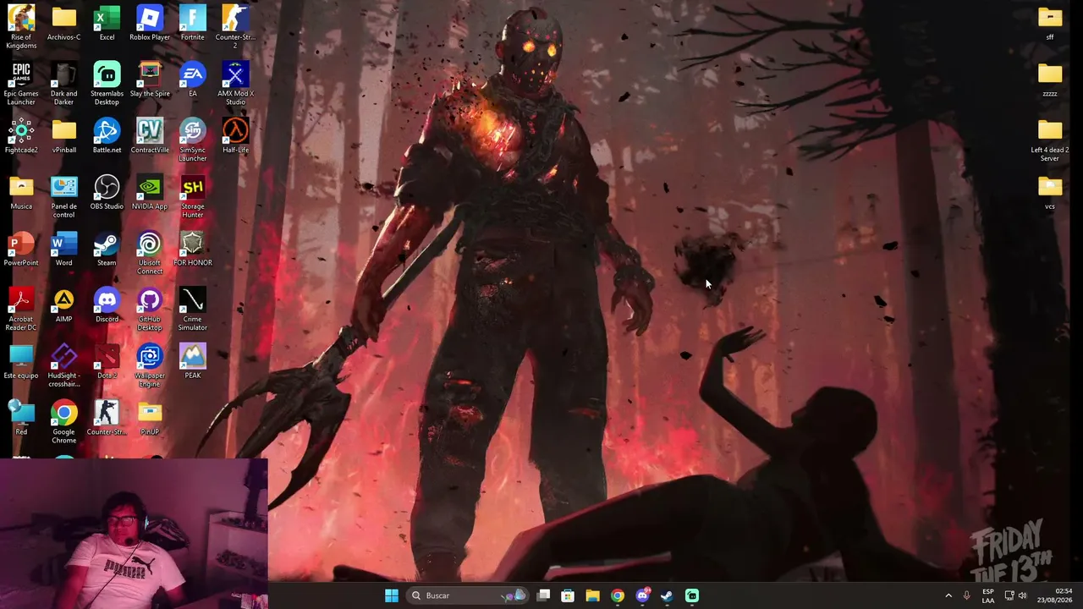Select the Battle.net desktop icon
The height and width of the screenshot is (609, 1083).
pos(107,135)
